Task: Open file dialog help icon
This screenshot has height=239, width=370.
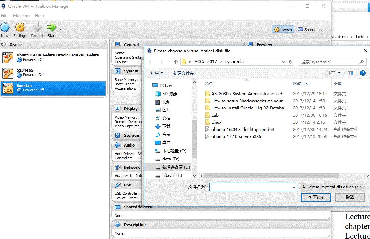Action: [x=363, y=73]
